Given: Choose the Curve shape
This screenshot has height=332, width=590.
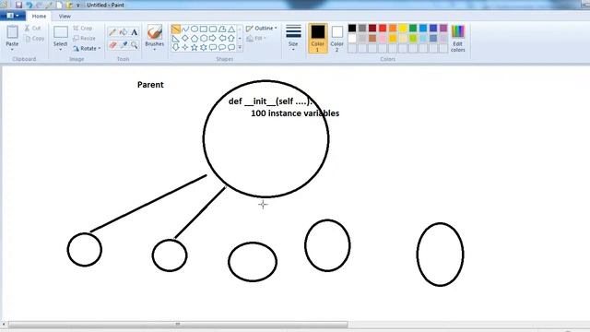Looking at the screenshot, I should click(x=185, y=29).
